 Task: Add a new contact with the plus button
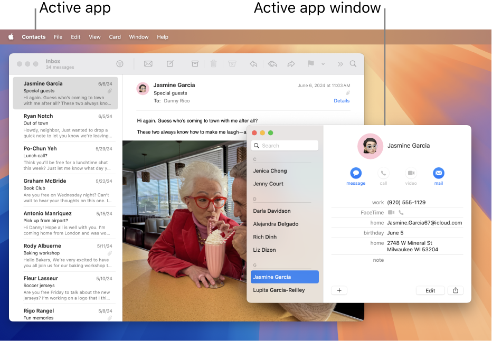(x=339, y=290)
